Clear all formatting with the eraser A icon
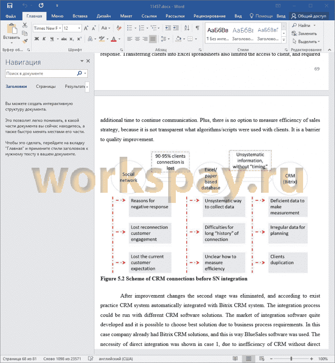335x363 pixels. pyautogui.click(x=119, y=28)
